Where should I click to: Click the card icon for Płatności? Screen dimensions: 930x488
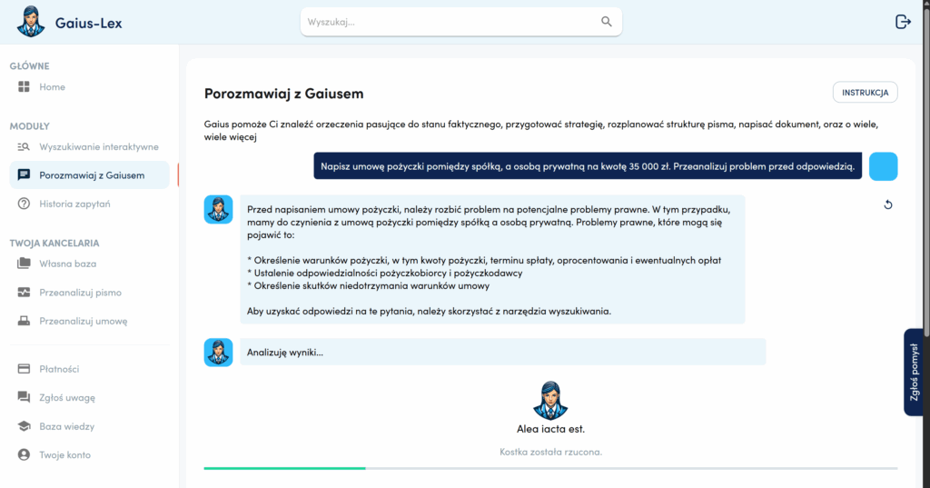24,369
